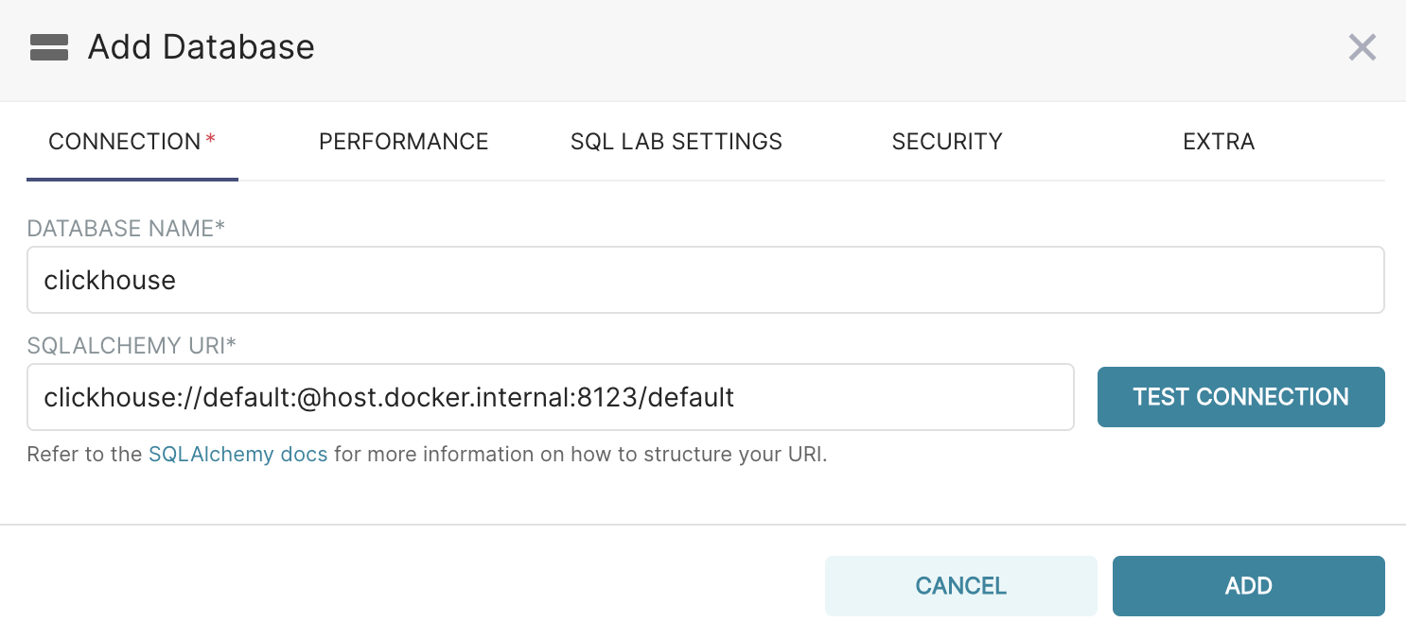Viewport: 1406px width, 639px height.
Task: Click the Add Database title text
Action: coord(201,47)
